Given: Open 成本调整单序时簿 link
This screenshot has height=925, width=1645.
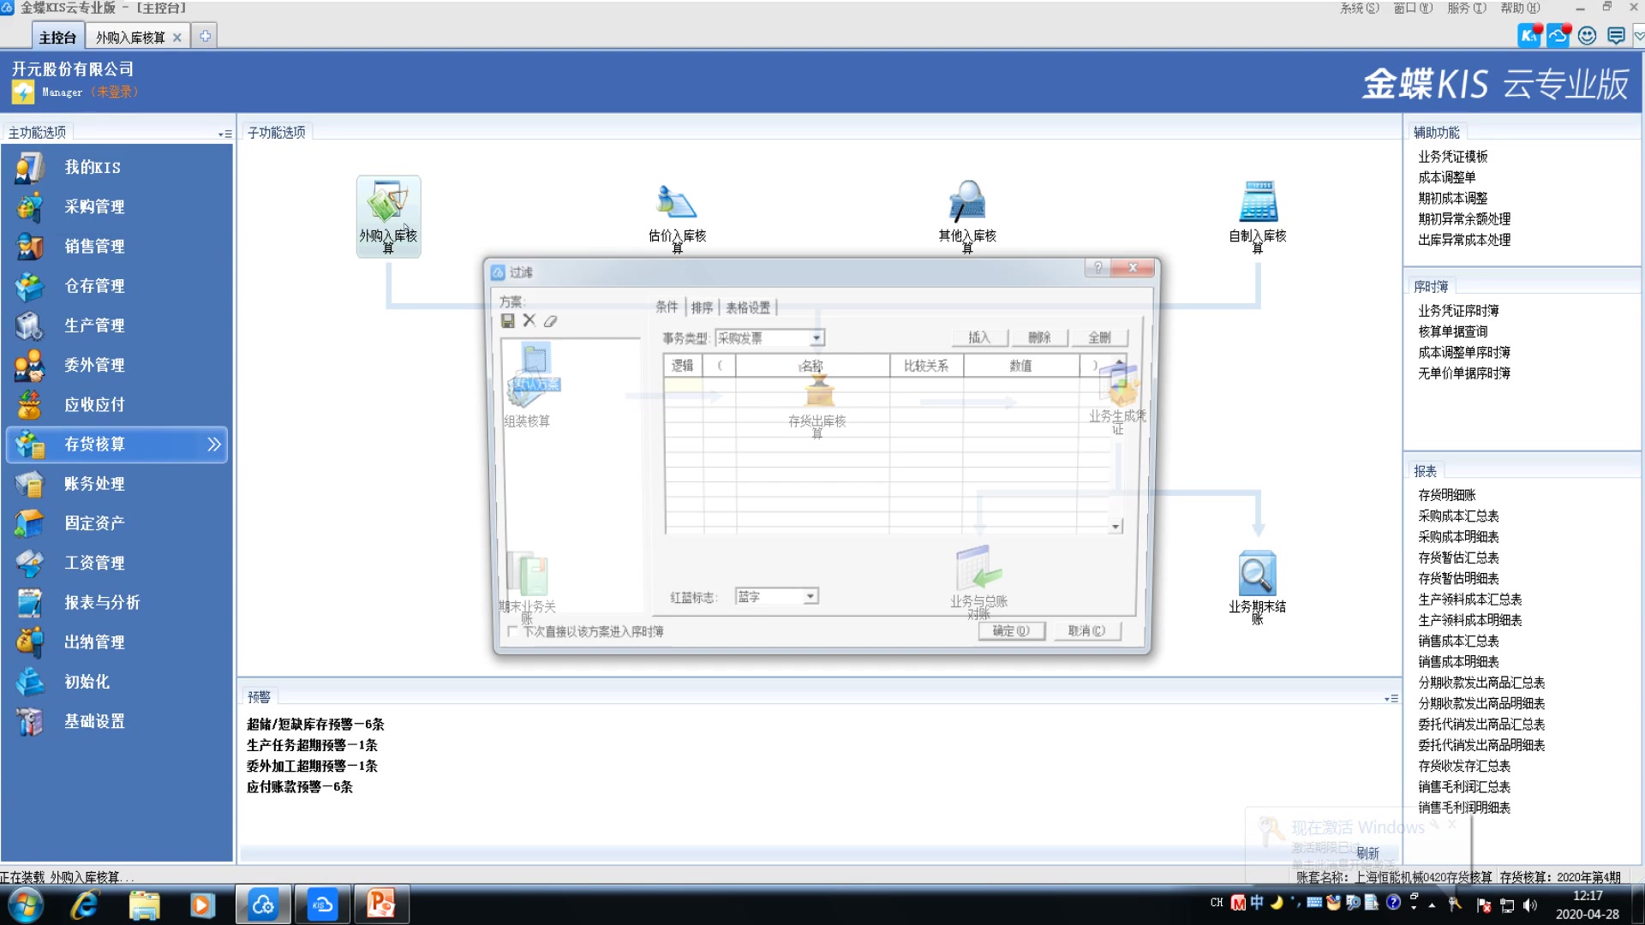Looking at the screenshot, I should click(x=1463, y=352).
